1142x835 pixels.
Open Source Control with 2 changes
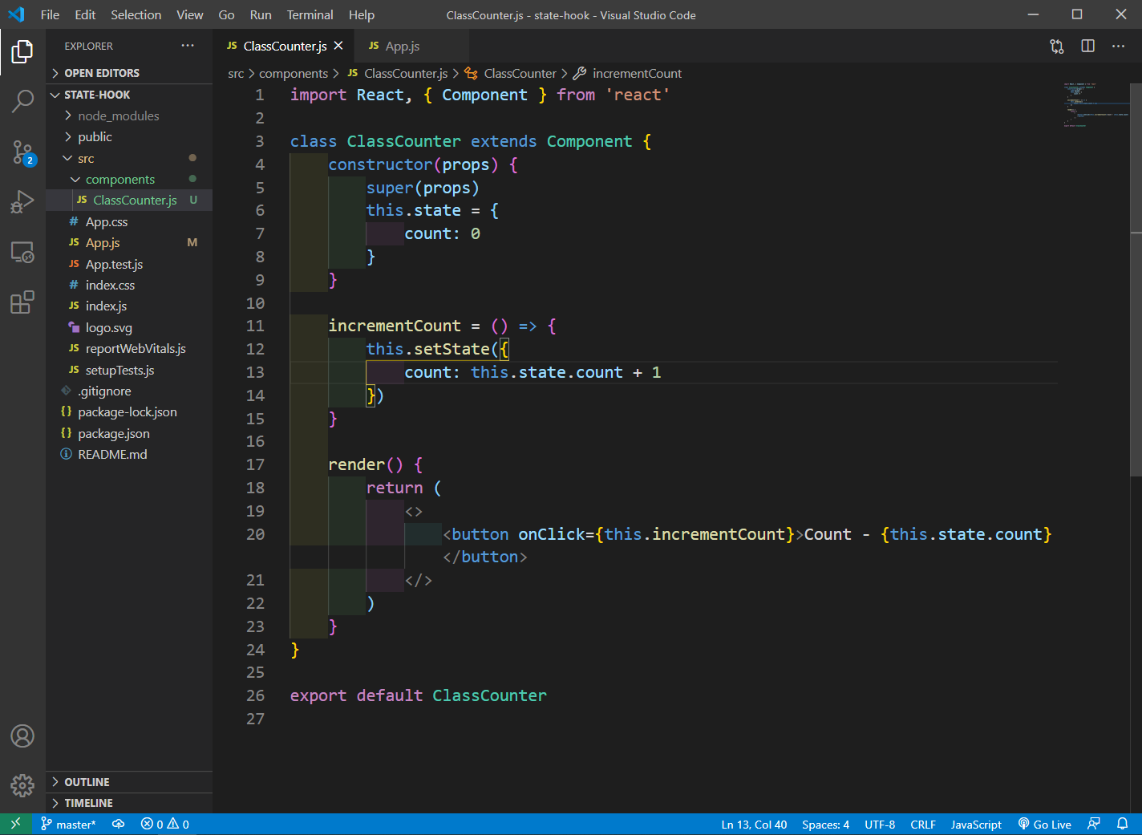(22, 152)
